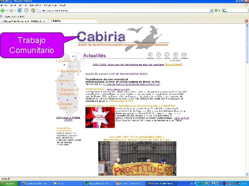Click the Cabiria logo at page top
The width and height of the screenshot is (249, 186).
coord(101,37)
